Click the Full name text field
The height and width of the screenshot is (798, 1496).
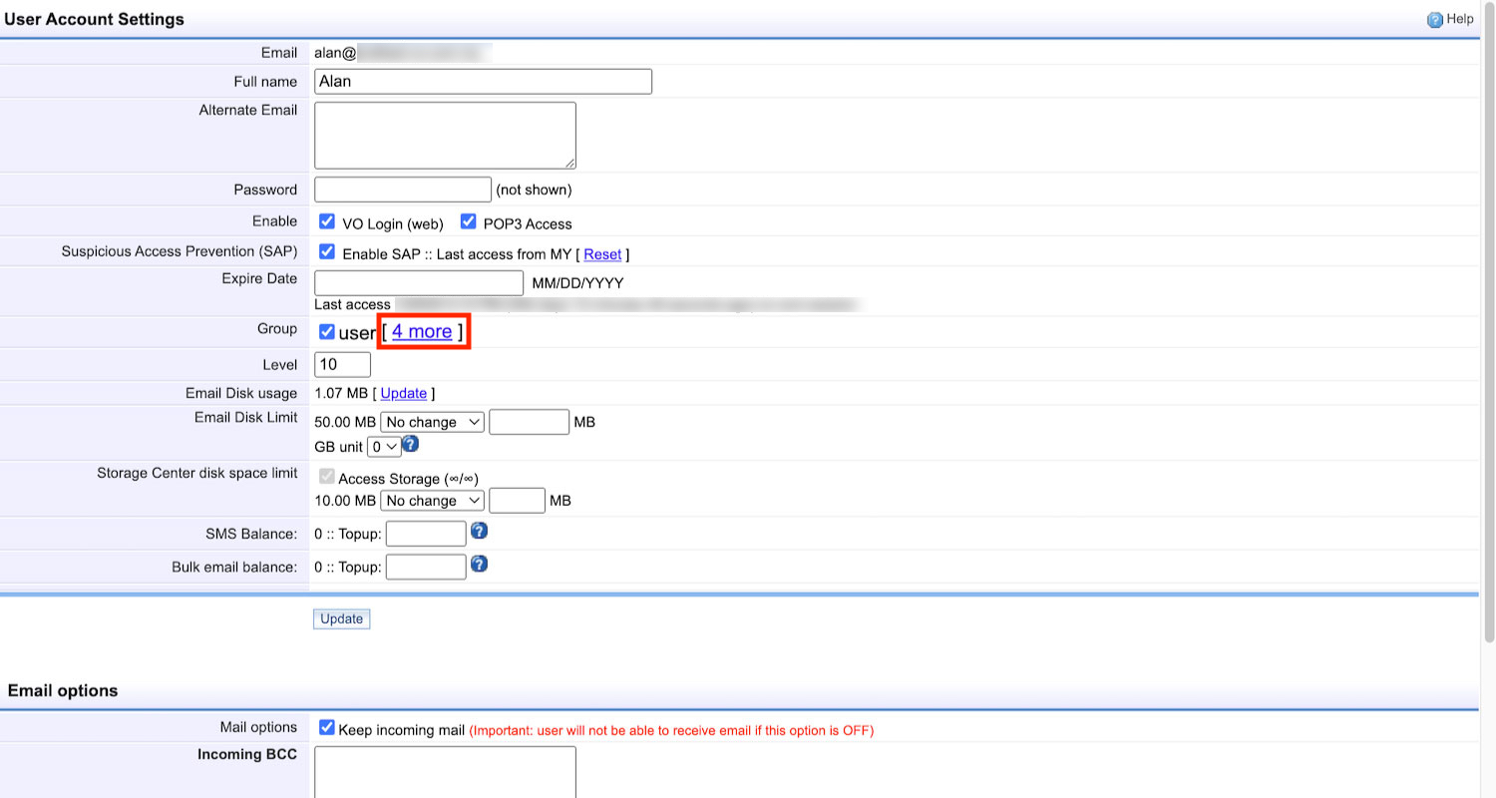click(483, 82)
